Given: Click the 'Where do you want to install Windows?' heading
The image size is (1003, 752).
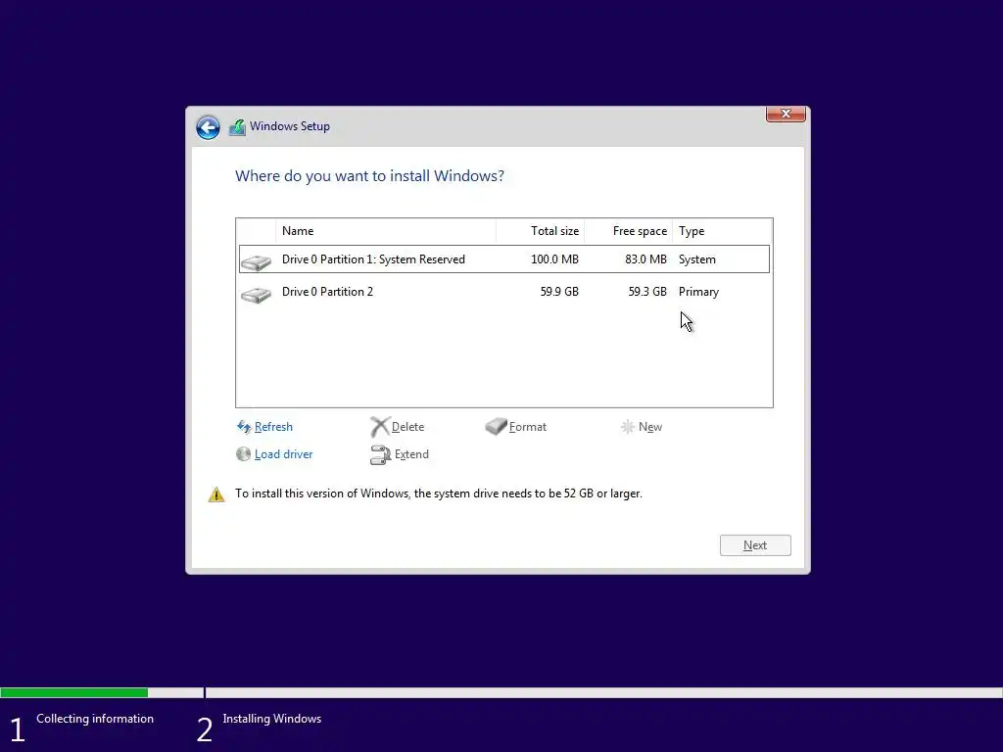Looking at the screenshot, I should 369,176.
